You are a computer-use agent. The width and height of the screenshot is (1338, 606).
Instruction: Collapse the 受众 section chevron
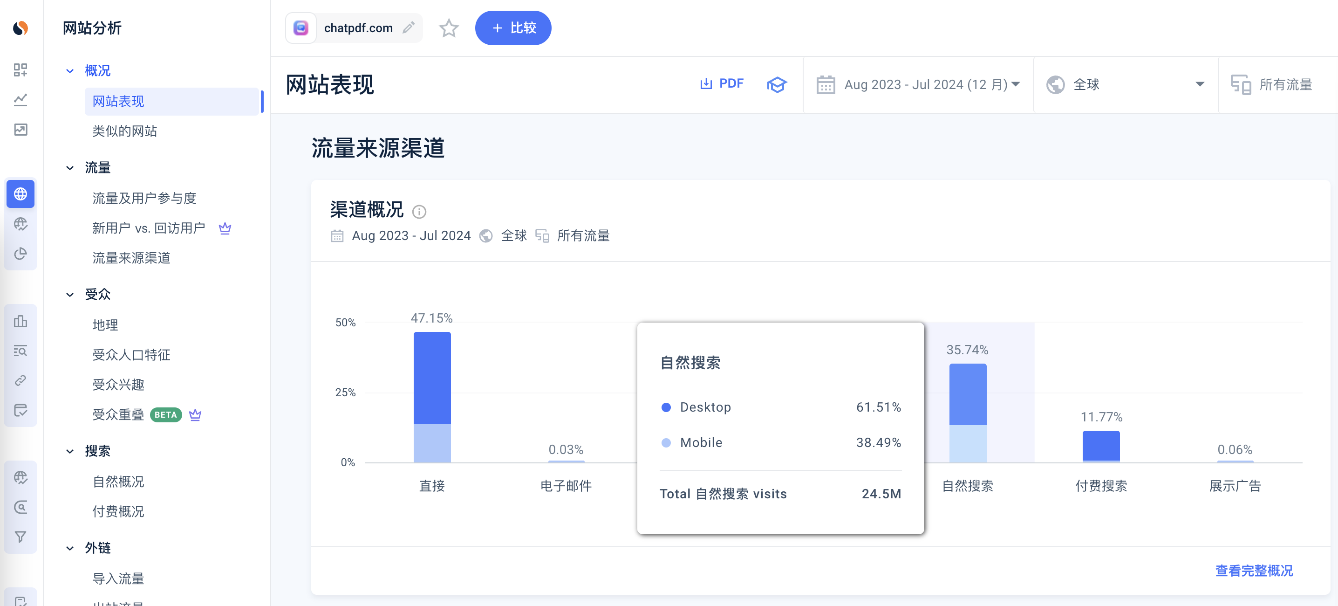pyautogui.click(x=69, y=295)
